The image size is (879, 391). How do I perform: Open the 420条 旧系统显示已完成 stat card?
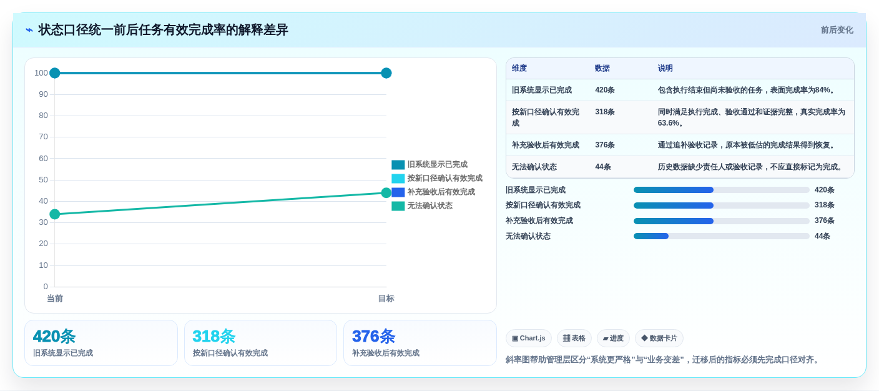click(x=101, y=343)
